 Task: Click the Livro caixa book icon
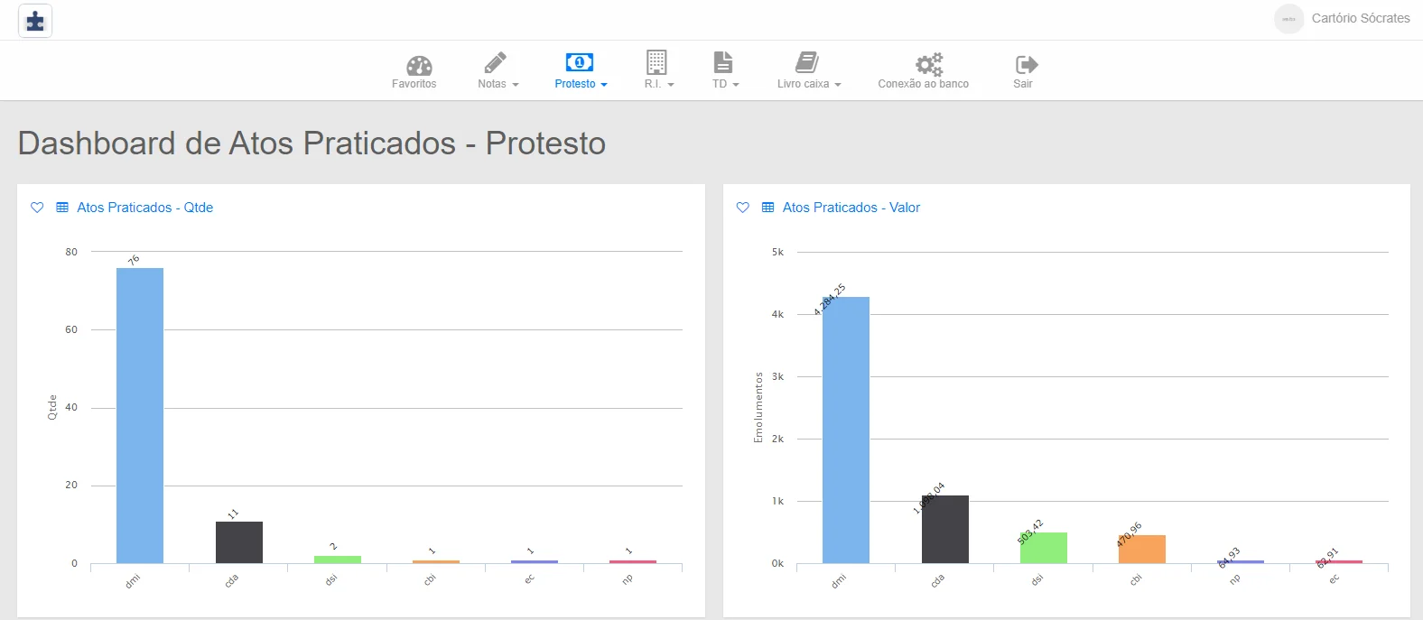click(806, 62)
